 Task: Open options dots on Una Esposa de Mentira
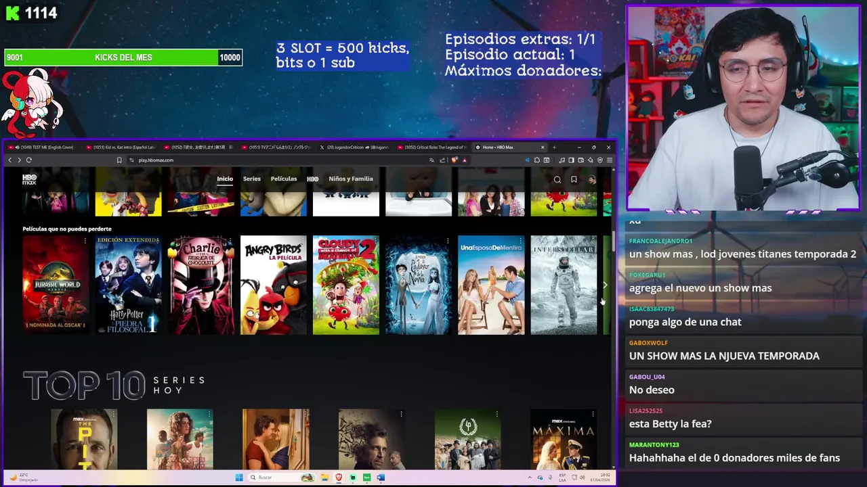tap(520, 241)
